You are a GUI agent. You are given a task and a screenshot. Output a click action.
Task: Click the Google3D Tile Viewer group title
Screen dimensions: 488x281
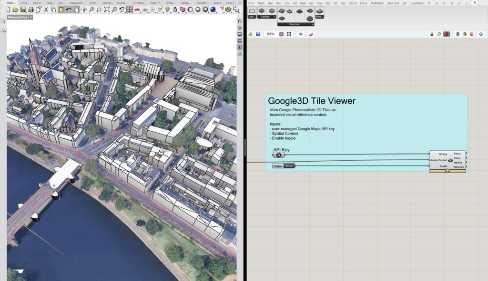(x=312, y=101)
